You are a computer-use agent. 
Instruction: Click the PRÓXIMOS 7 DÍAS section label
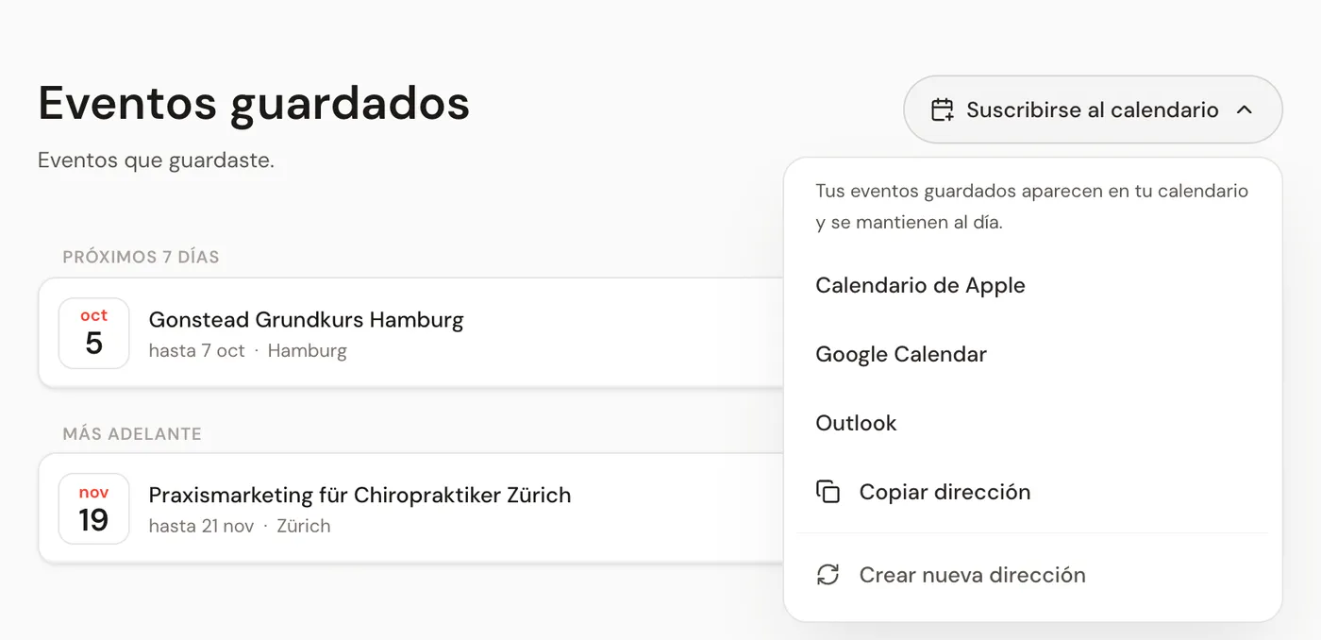click(x=142, y=257)
